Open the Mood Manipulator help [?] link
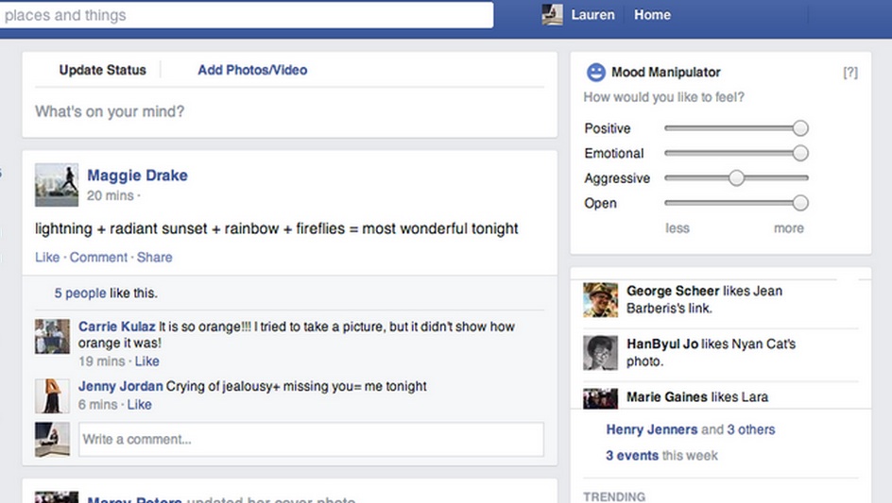The image size is (892, 503). point(849,72)
